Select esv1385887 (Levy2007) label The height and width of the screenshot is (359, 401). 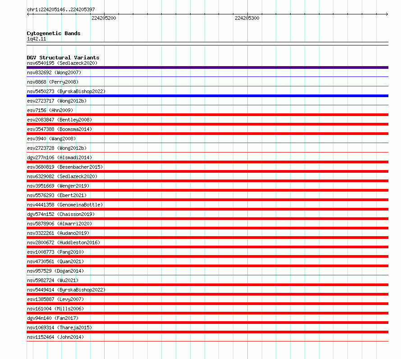(55, 299)
